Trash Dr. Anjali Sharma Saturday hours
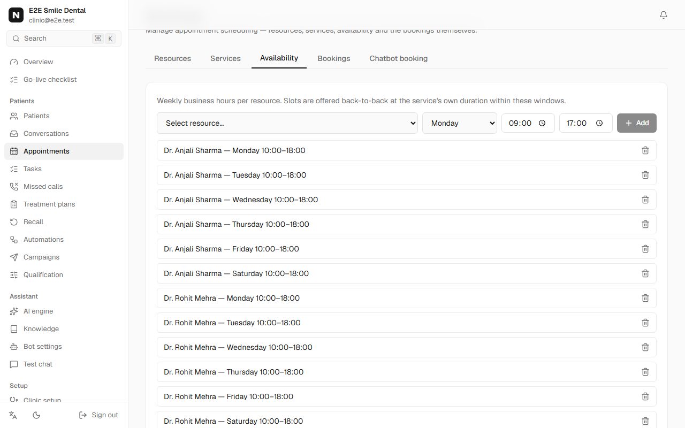The image size is (685, 428). tap(645, 273)
